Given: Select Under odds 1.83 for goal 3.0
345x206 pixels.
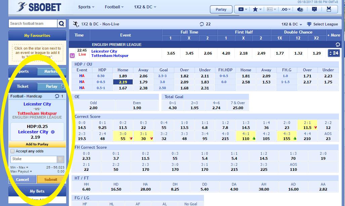Looking at the screenshot, I should pyautogui.click(x=205, y=82).
